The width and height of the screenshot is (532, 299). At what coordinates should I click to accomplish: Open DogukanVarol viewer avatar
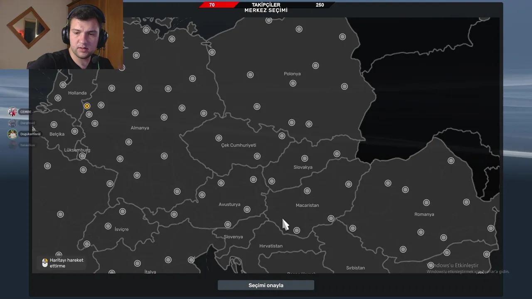[x=12, y=134]
